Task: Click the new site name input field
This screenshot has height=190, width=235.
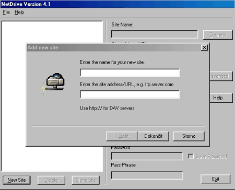Action: (130, 73)
